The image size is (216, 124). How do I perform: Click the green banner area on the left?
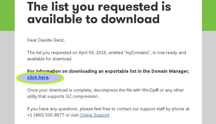(x=7, y=15)
